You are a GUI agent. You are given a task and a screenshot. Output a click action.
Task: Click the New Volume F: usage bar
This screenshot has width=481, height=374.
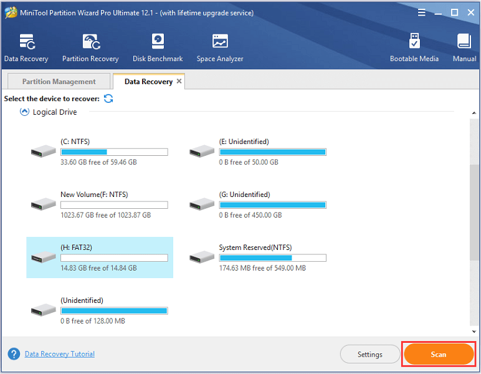click(x=114, y=205)
